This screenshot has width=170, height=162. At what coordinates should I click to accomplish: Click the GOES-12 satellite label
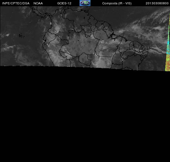(64, 3)
